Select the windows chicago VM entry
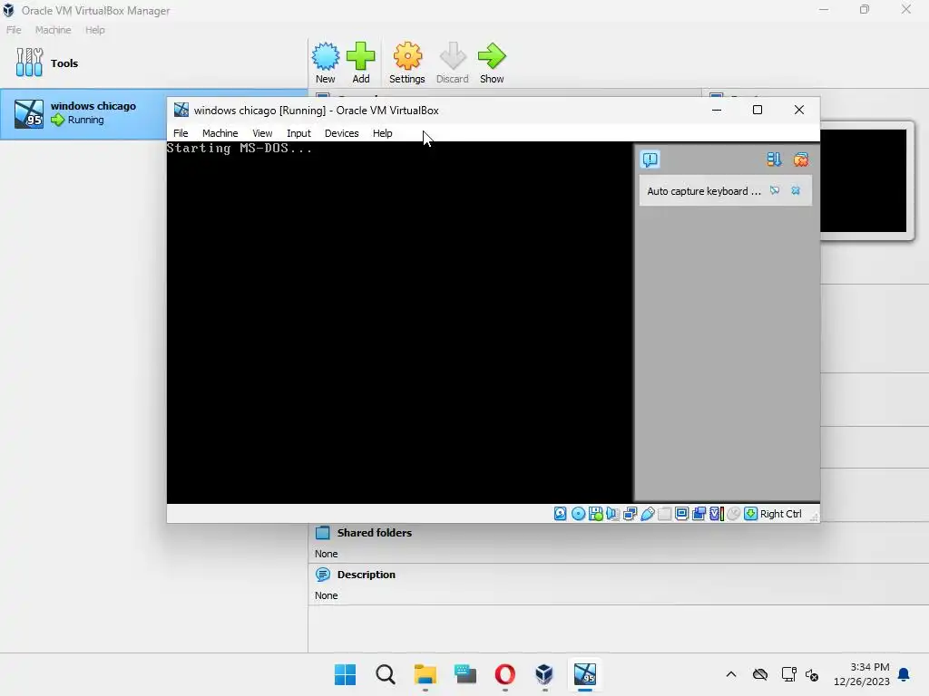This screenshot has height=696, width=929. coord(83,113)
